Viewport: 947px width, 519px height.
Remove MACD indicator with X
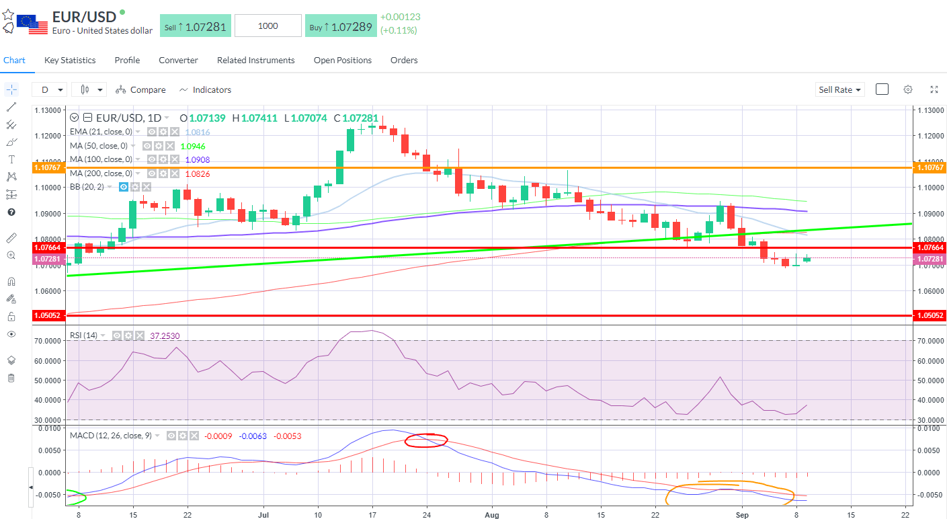(x=194, y=436)
